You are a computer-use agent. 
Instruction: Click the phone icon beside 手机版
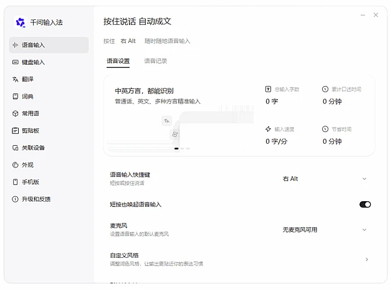[16, 182]
